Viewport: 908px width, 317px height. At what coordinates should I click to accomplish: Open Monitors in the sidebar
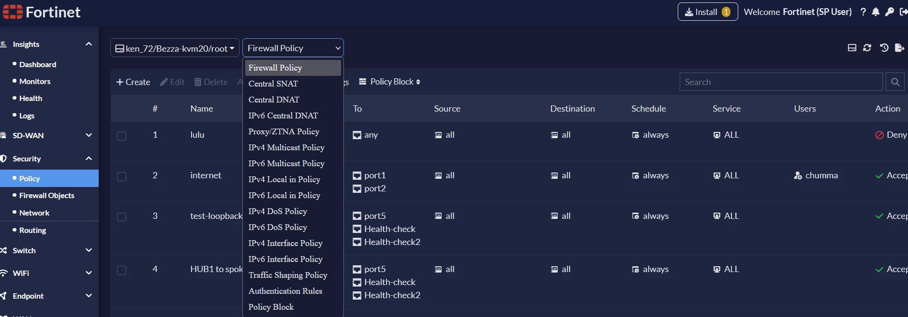[35, 81]
